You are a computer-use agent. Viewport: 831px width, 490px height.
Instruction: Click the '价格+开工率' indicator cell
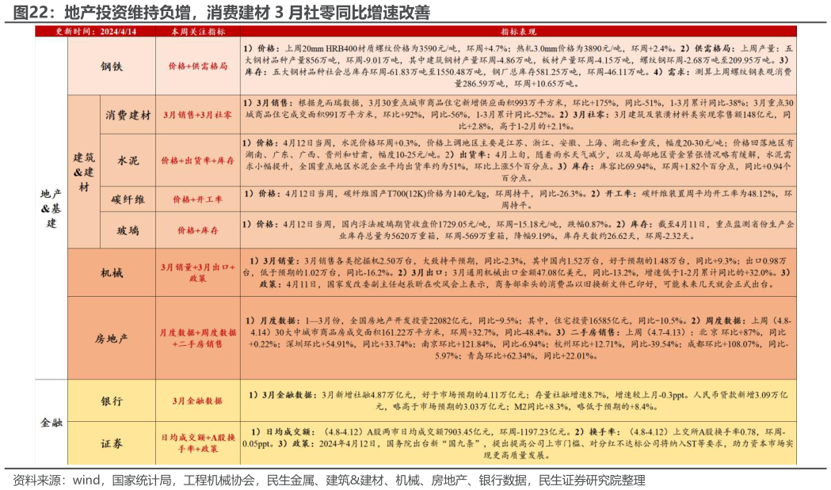point(198,199)
